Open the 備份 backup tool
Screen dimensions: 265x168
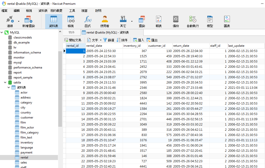tap(176, 21)
